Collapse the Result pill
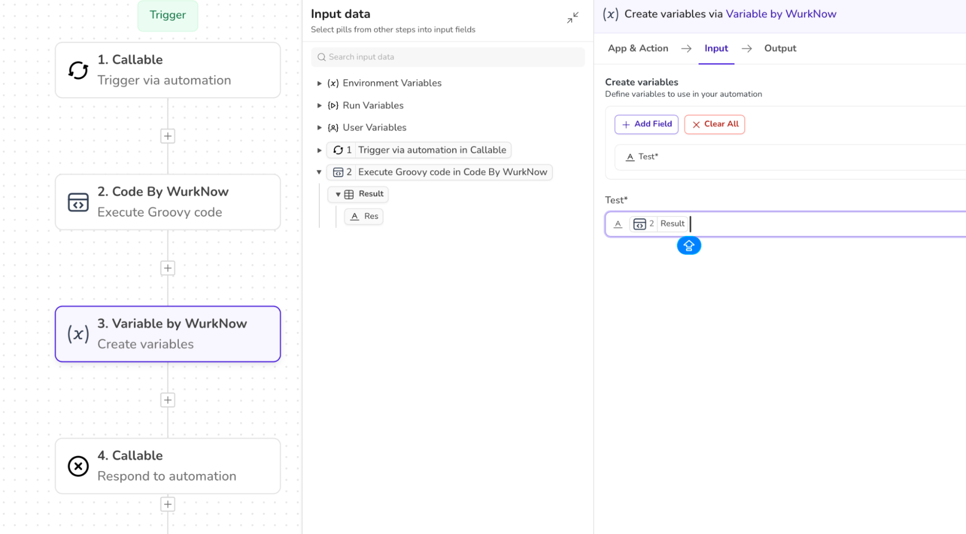This screenshot has height=534, width=966. pyautogui.click(x=338, y=194)
